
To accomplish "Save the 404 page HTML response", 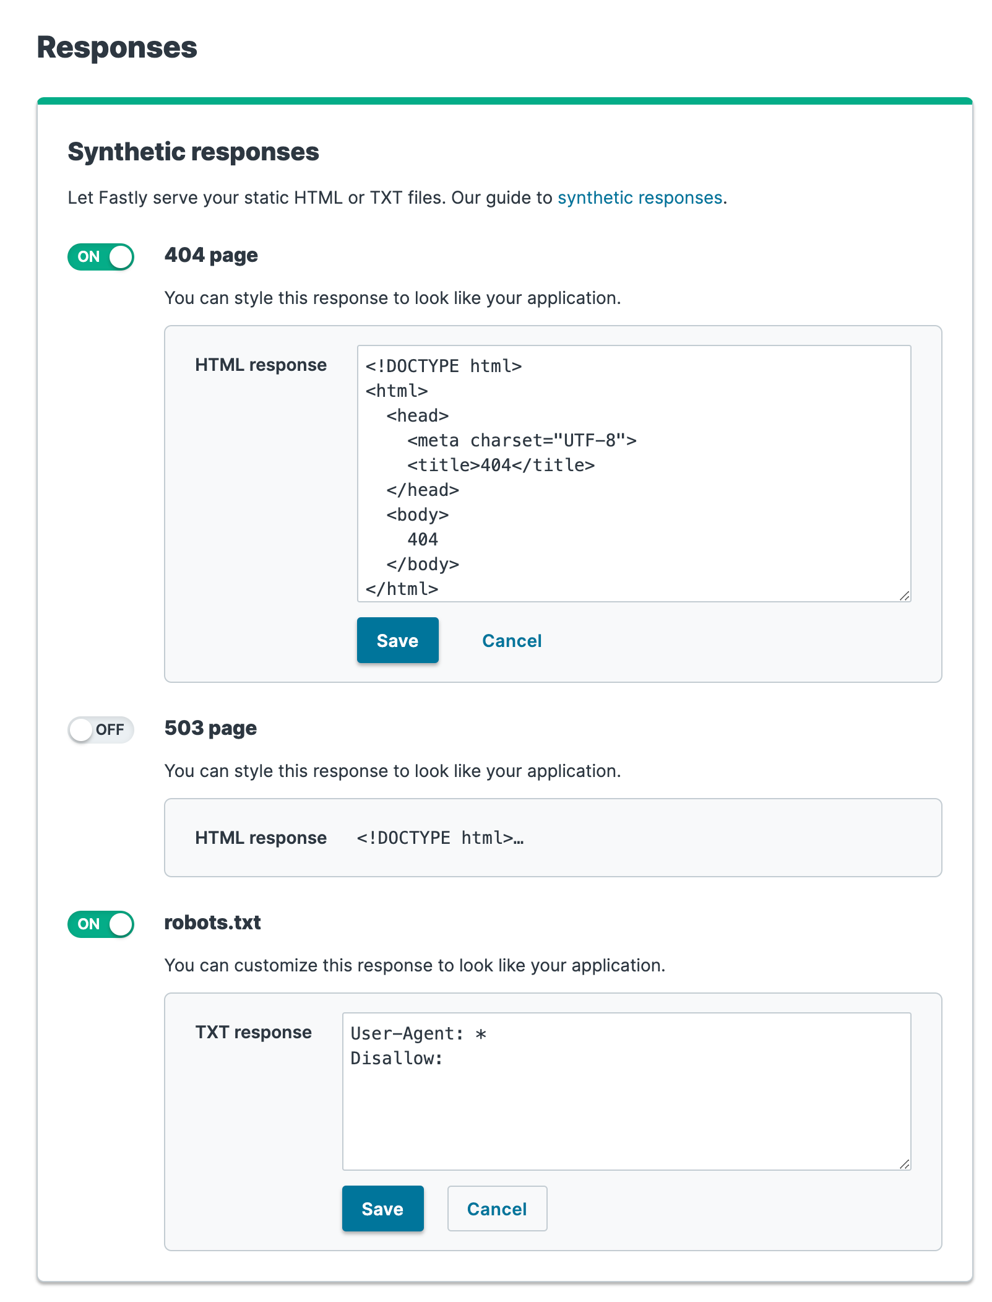I will click(397, 640).
